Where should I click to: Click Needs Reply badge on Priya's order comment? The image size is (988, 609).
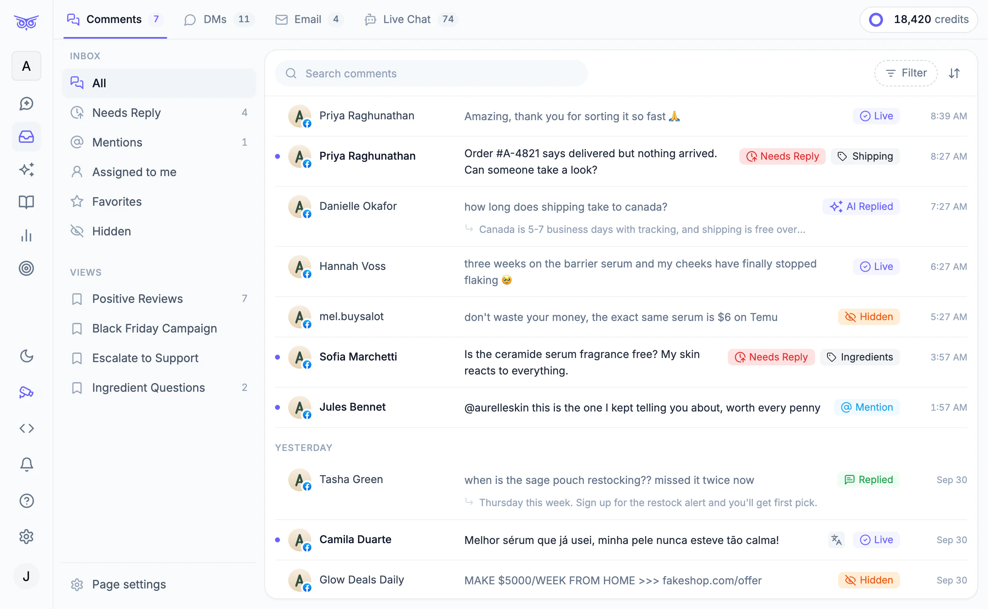coord(782,156)
